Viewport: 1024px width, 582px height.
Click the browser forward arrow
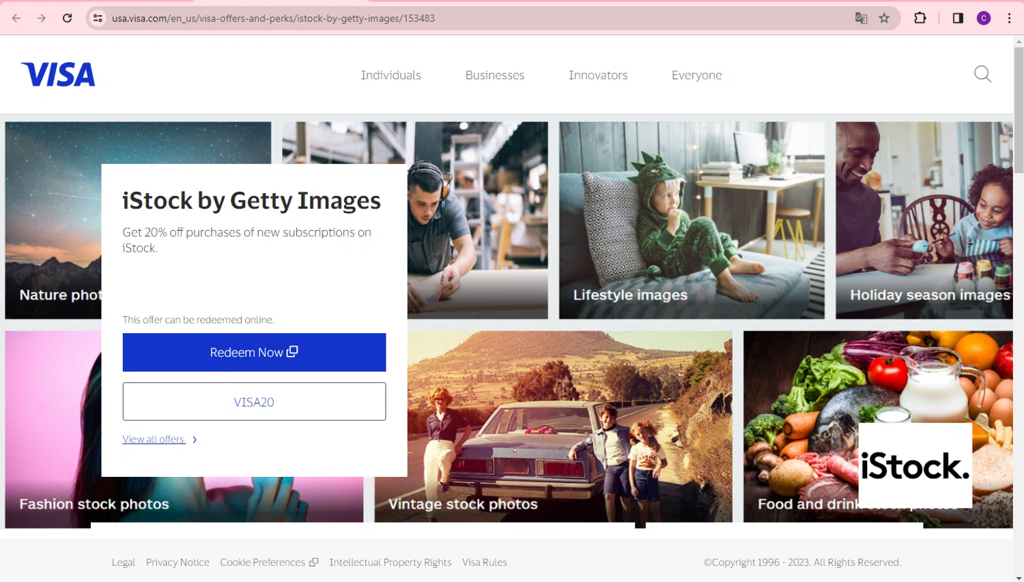pos(42,18)
